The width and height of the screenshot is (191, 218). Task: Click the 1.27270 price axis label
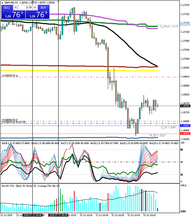point(185,5)
